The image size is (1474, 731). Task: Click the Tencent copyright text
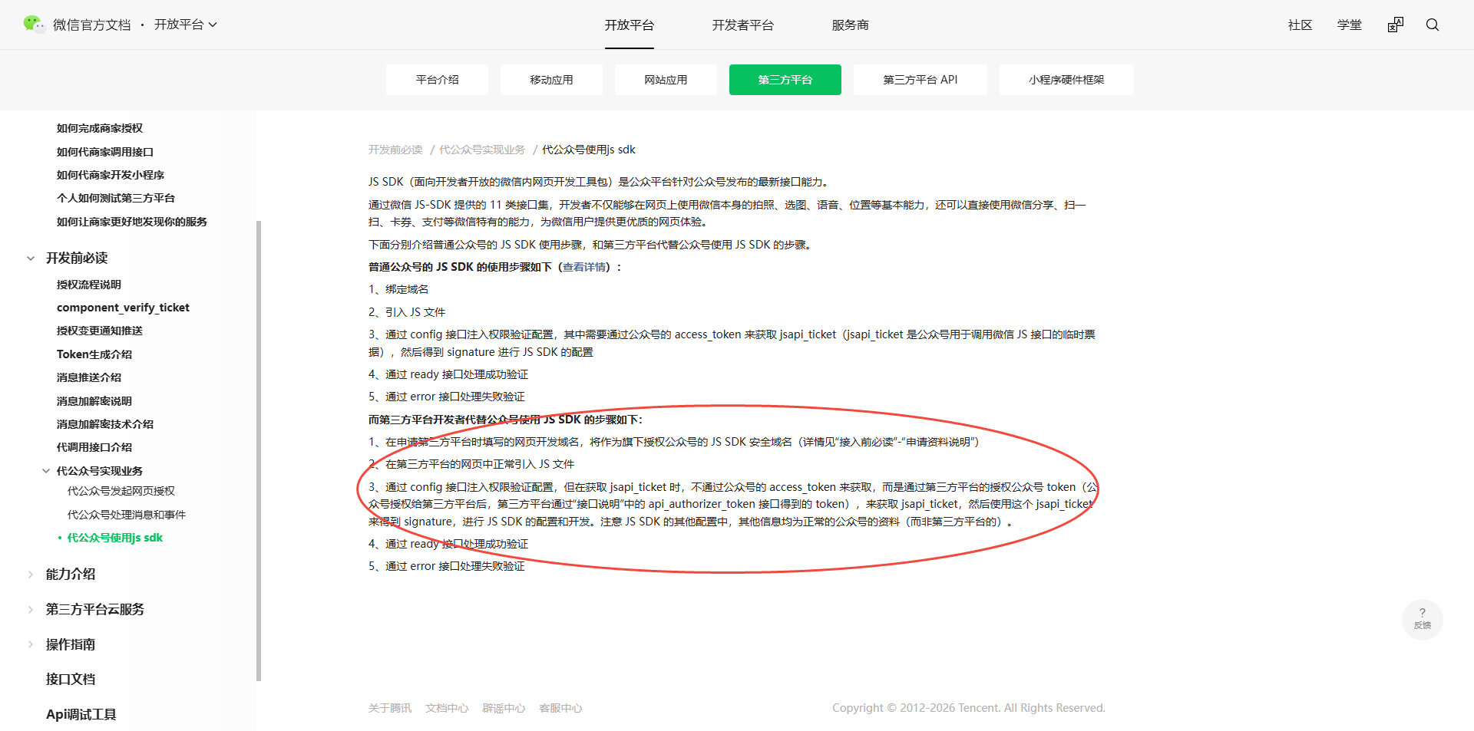tap(969, 708)
